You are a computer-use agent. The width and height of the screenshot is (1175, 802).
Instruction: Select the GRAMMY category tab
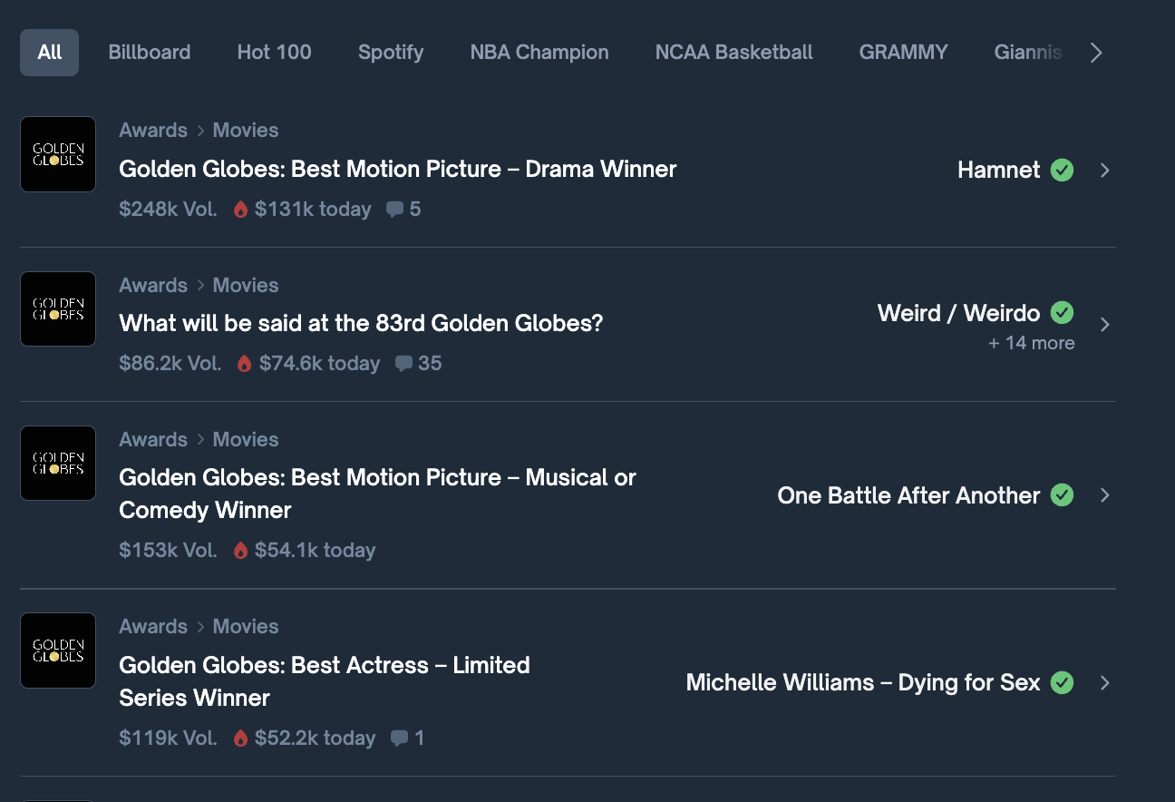click(903, 52)
